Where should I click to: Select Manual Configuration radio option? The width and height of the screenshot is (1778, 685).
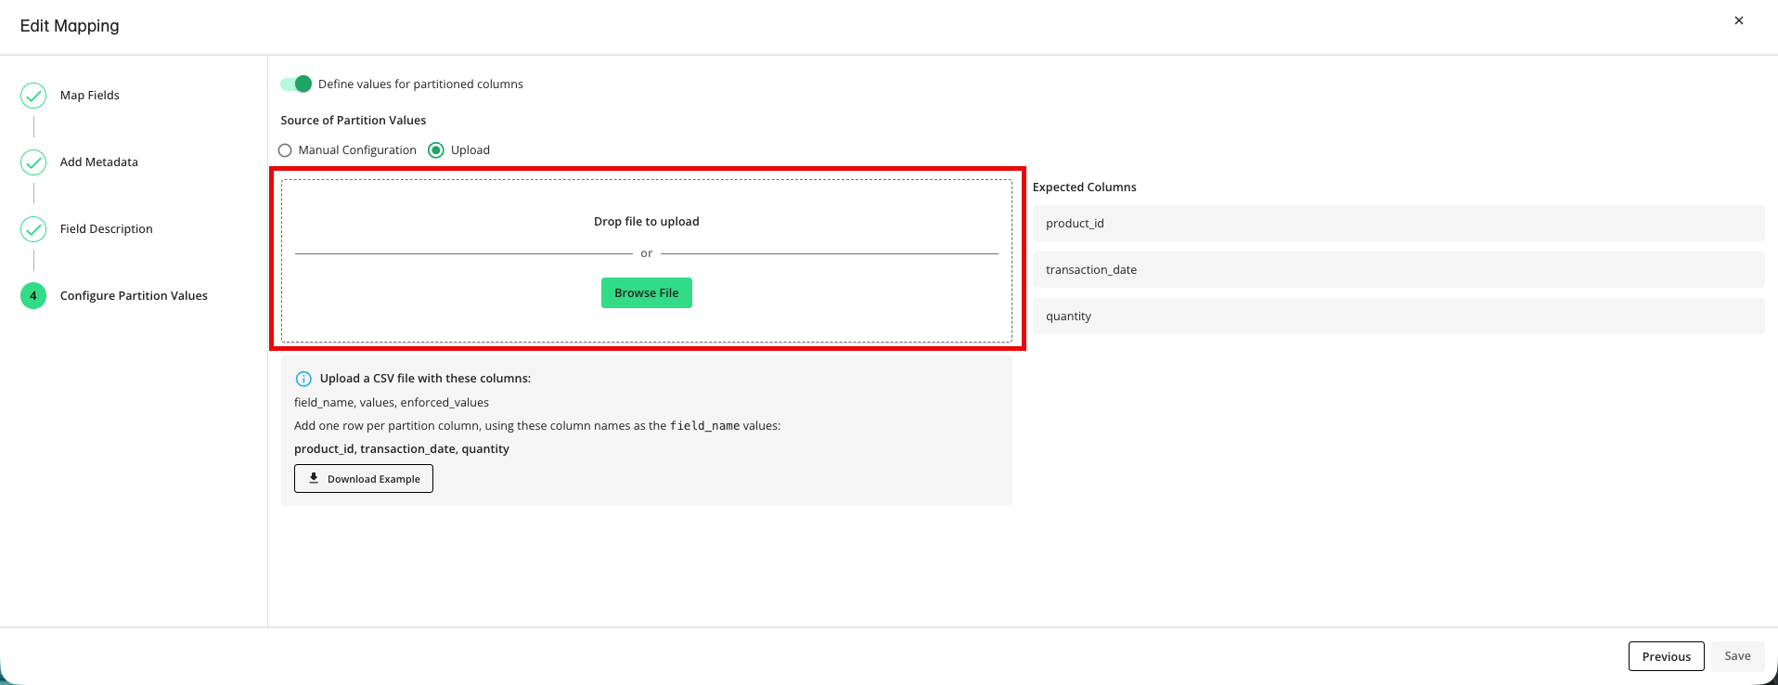(x=285, y=150)
